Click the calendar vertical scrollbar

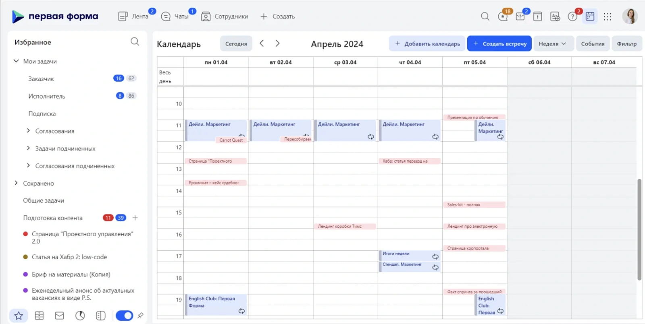[x=639, y=229]
